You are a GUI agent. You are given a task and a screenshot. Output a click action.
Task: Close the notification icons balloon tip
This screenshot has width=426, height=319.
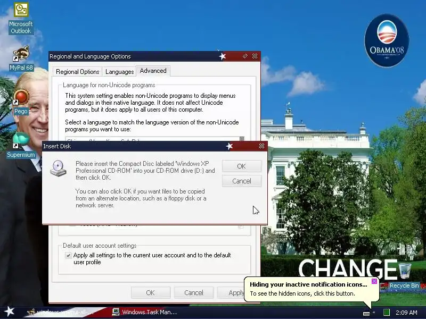pos(374,281)
